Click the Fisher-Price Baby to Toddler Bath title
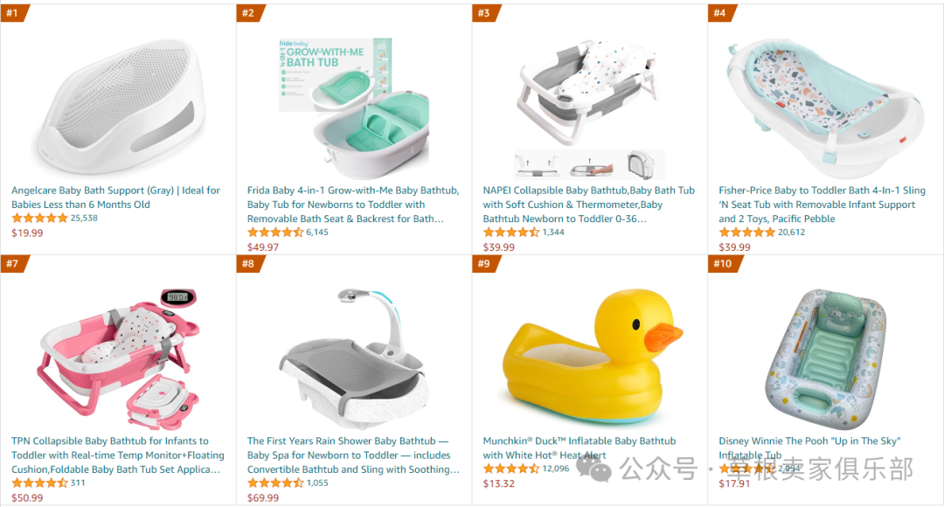The width and height of the screenshot is (944, 507). pyautogui.click(x=822, y=205)
